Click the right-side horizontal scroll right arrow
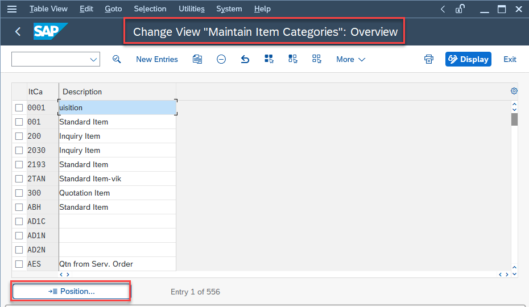Image resolution: width=529 pixels, height=307 pixels. (507, 275)
